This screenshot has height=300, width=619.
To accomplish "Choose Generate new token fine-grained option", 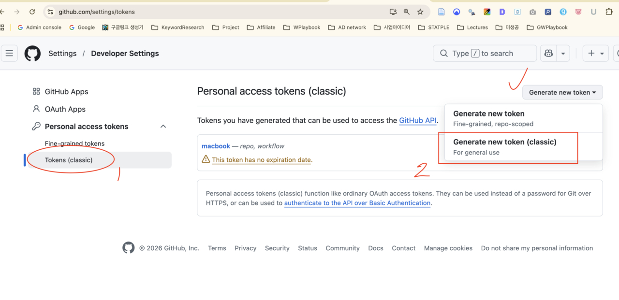I will [x=523, y=118].
